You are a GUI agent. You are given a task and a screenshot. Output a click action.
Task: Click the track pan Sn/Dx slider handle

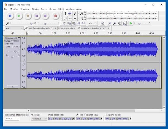pyautogui.click(x=12, y=57)
